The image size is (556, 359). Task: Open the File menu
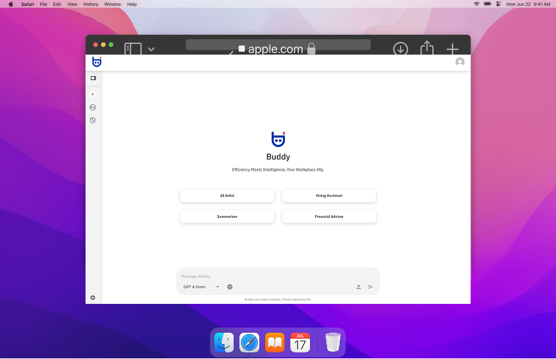[x=43, y=4]
